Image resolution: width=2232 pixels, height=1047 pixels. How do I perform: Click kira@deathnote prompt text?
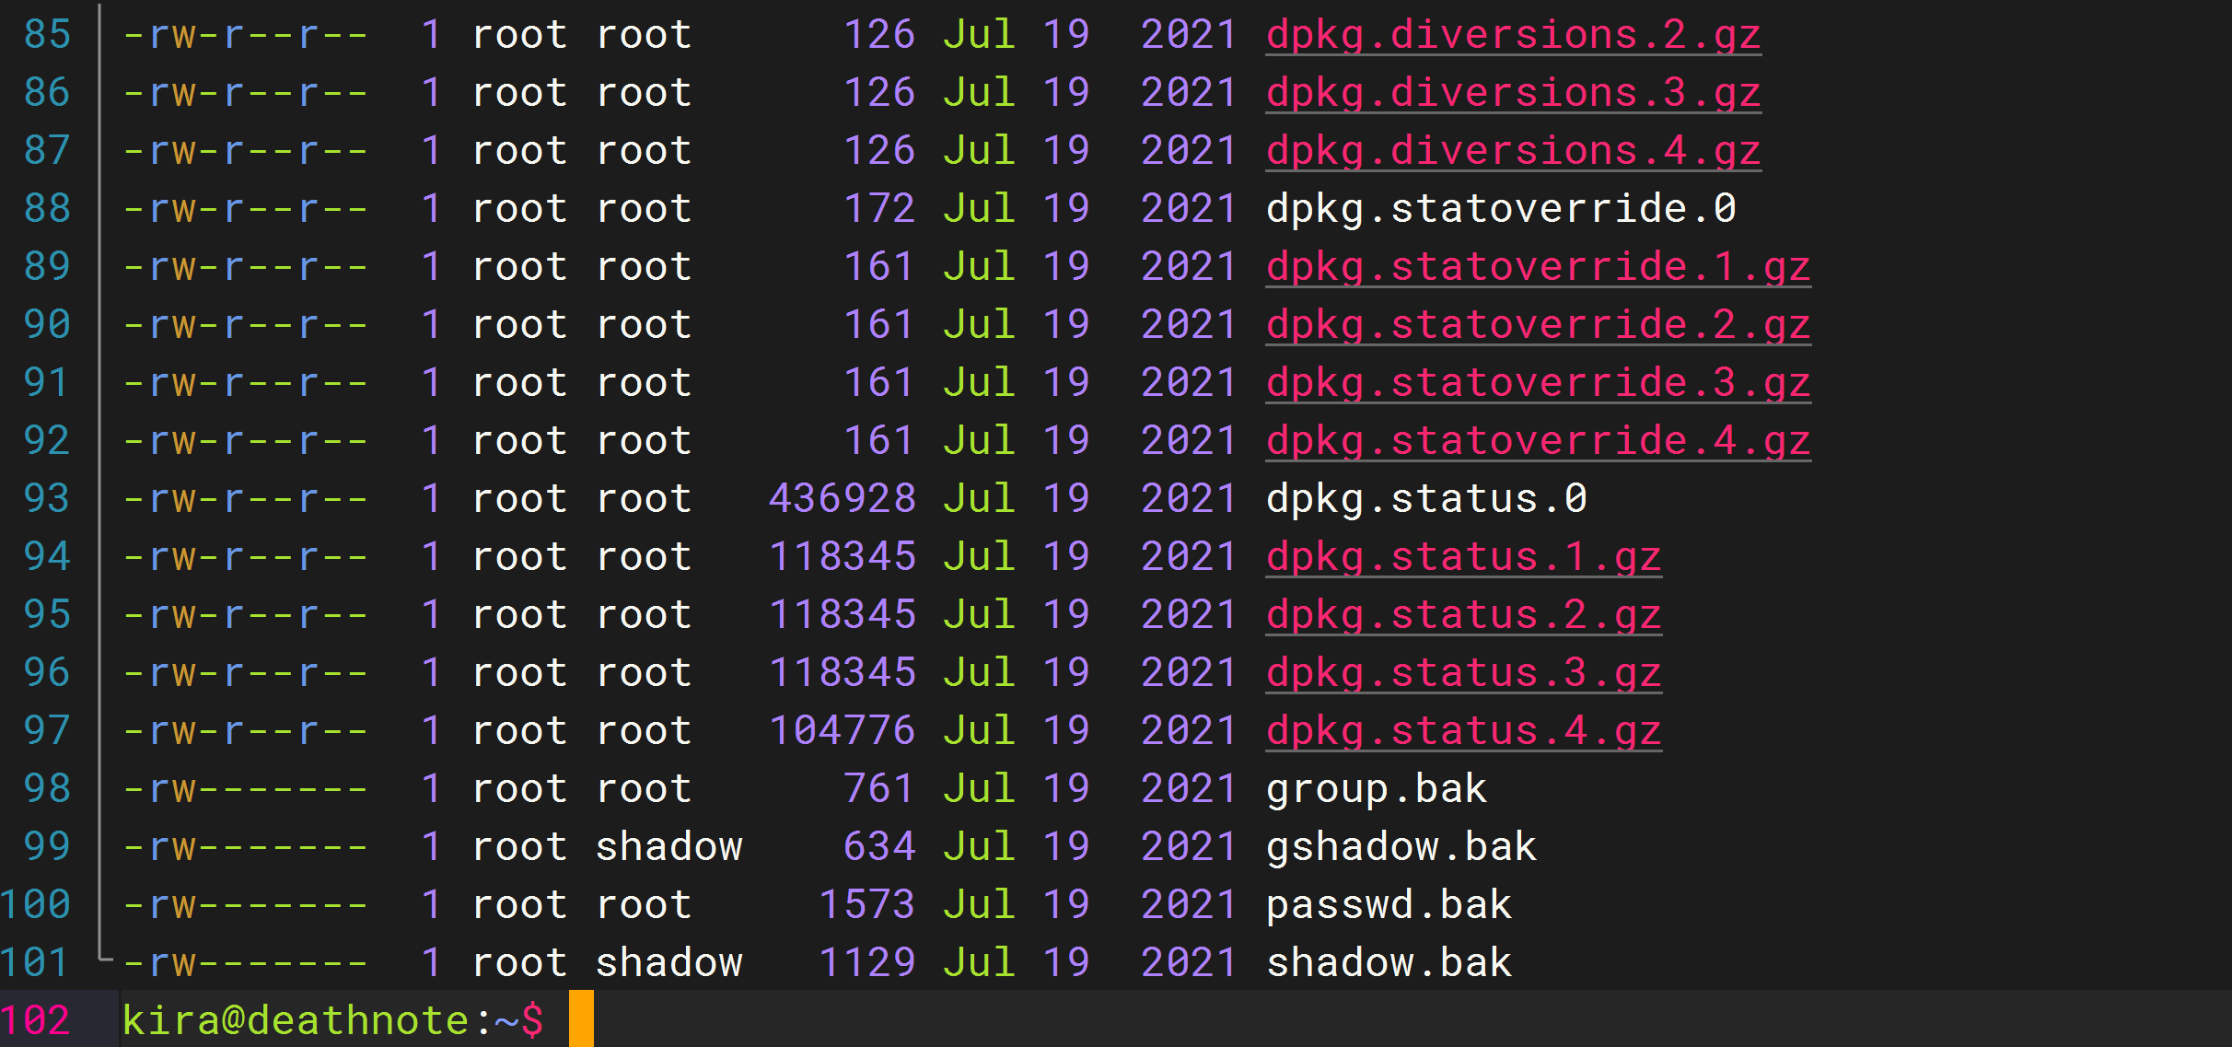(295, 1020)
